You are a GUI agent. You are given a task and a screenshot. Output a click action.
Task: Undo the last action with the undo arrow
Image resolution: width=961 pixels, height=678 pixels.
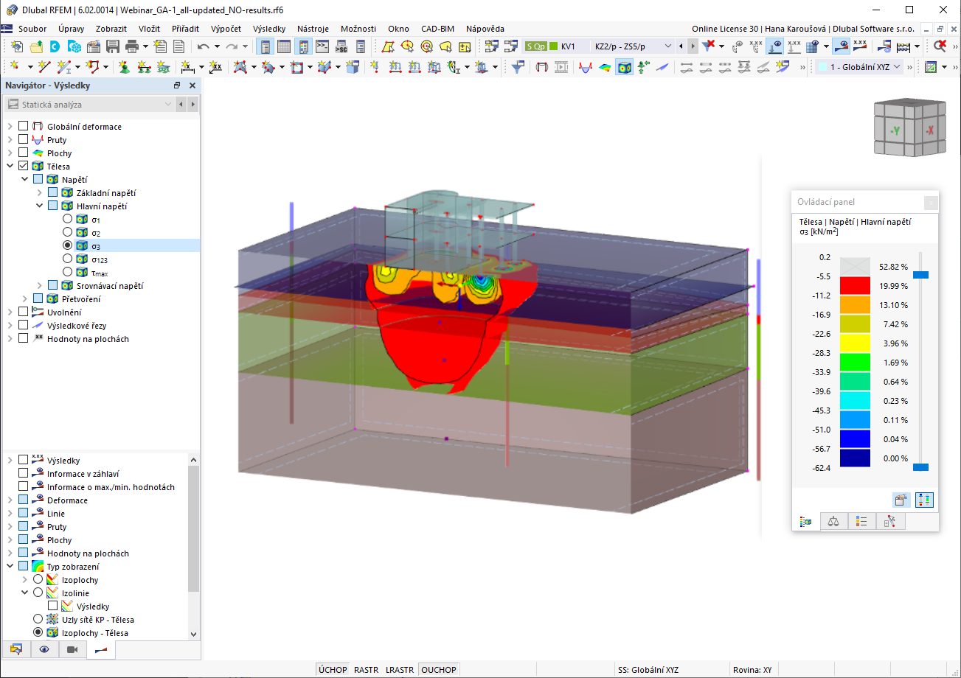point(204,46)
